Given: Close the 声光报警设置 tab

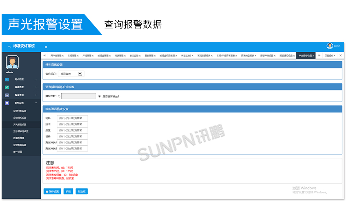Looking at the screenshot, I should (x=313, y=55).
